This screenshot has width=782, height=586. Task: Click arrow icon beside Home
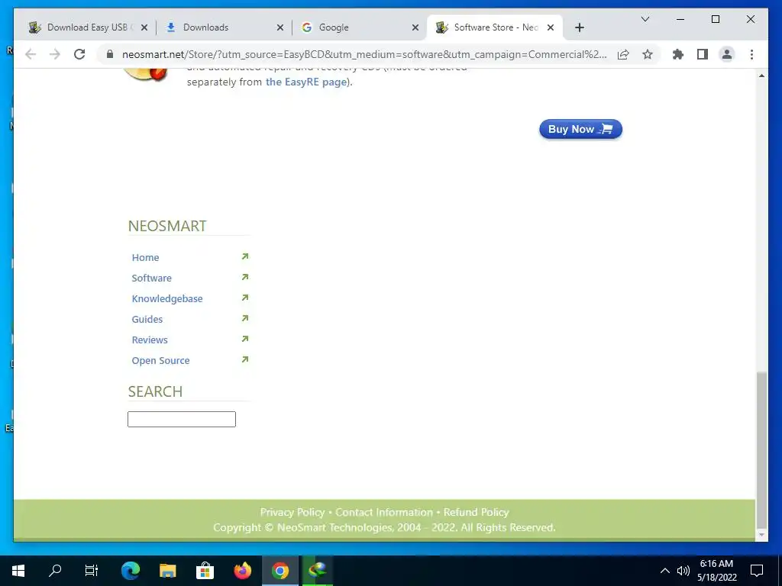[245, 256]
